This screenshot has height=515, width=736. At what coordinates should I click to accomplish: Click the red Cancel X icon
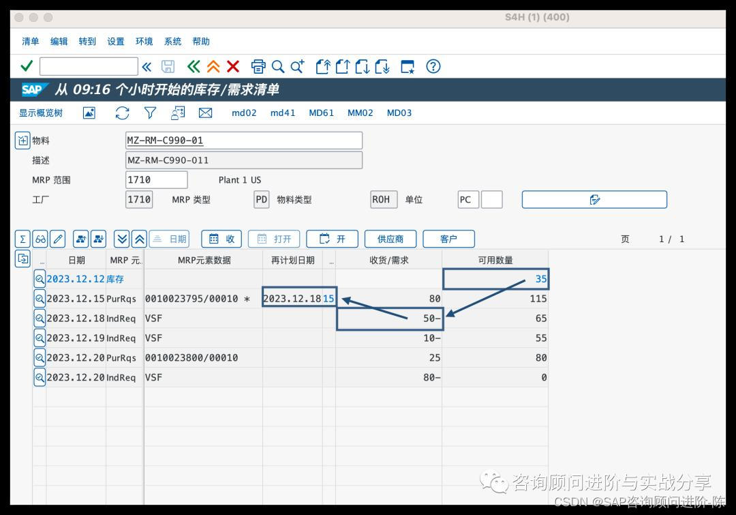pos(233,66)
